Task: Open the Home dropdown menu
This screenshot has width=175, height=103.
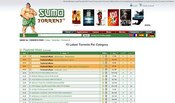Action: pyautogui.click(x=69, y=32)
